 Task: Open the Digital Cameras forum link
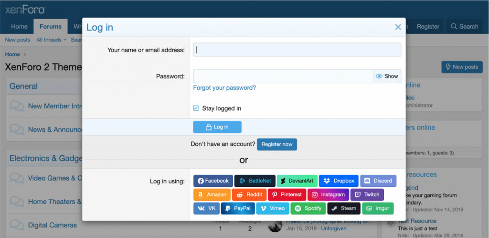click(53, 225)
